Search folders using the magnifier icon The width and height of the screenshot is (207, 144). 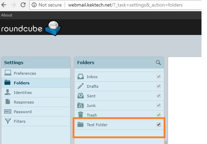pyautogui.click(x=158, y=62)
